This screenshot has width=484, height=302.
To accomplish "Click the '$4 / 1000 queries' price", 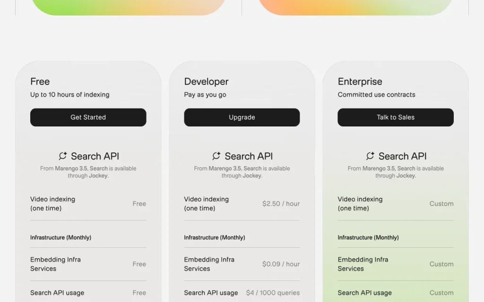I will (273, 293).
